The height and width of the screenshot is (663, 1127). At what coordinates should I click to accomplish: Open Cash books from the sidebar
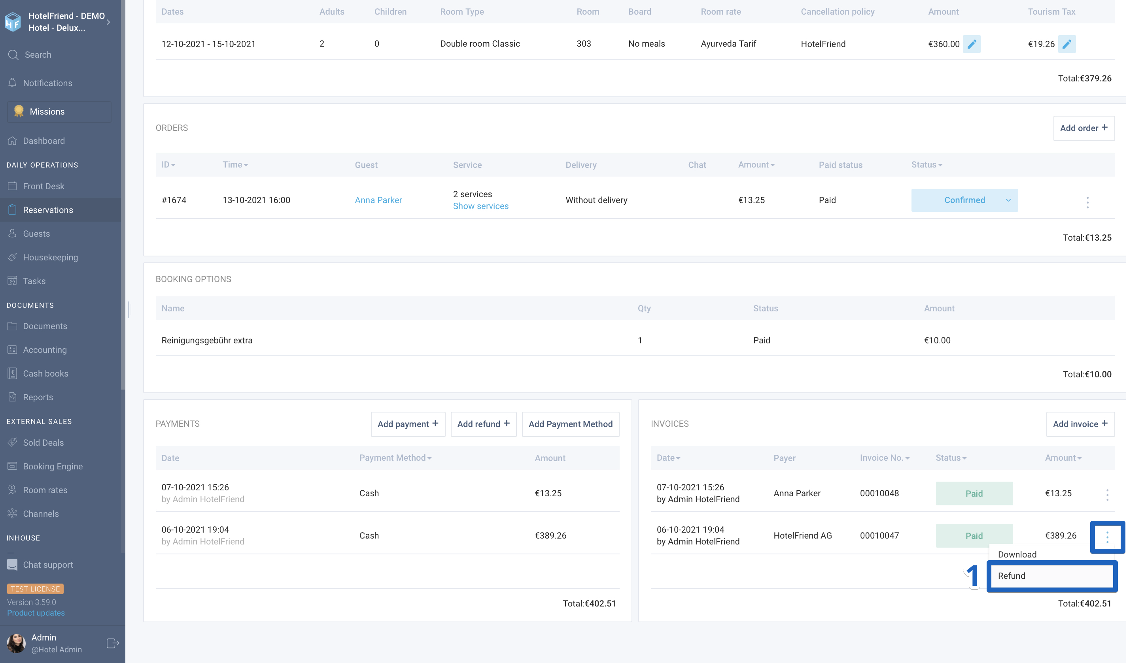pos(45,373)
